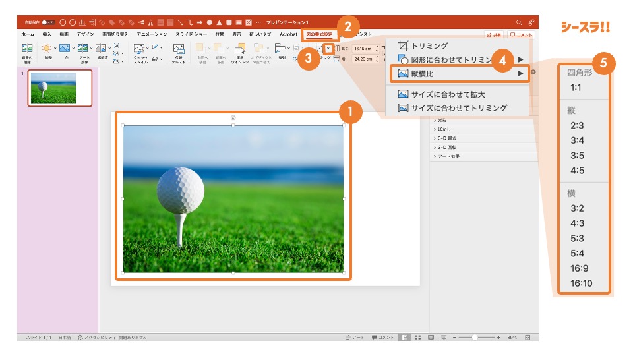Toggle the AutoSave (自動保存) switch
The image size is (633, 356).
47,22
